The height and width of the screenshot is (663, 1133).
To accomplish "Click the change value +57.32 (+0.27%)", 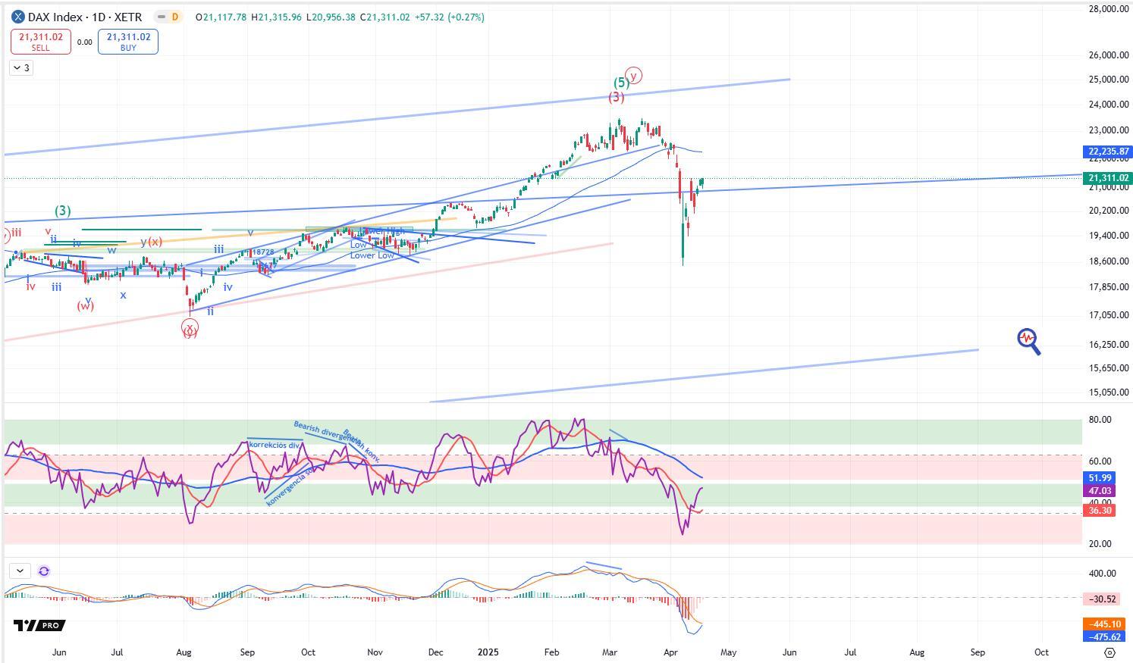I will 449,17.
